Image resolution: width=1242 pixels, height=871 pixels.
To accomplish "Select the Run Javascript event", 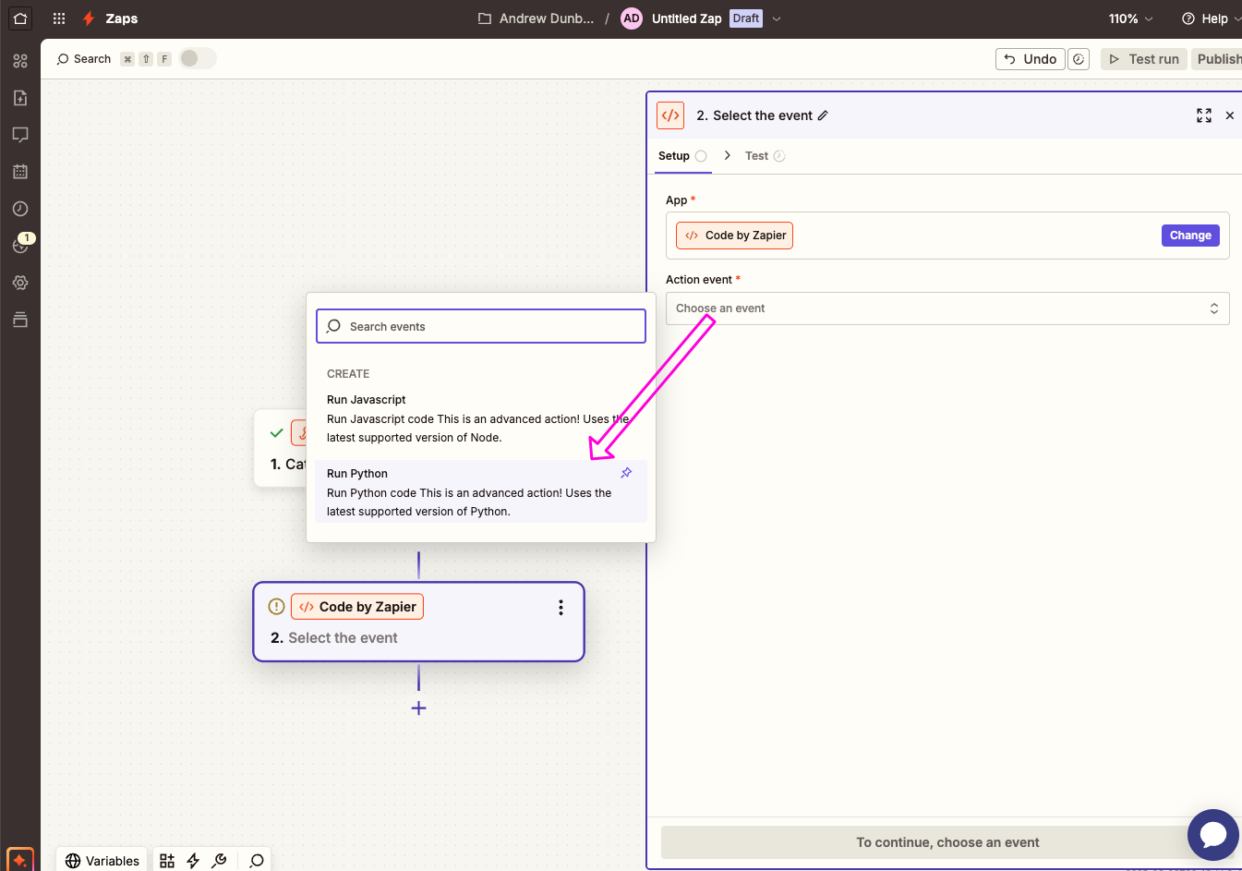I will (481, 418).
